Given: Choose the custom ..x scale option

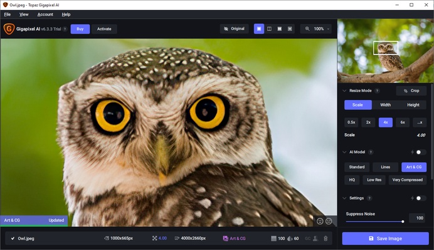Looking at the screenshot, I should coord(420,122).
